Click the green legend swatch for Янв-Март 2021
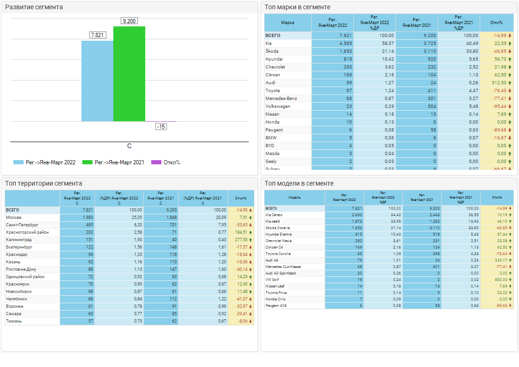The width and height of the screenshot is (519, 367). [x=87, y=162]
